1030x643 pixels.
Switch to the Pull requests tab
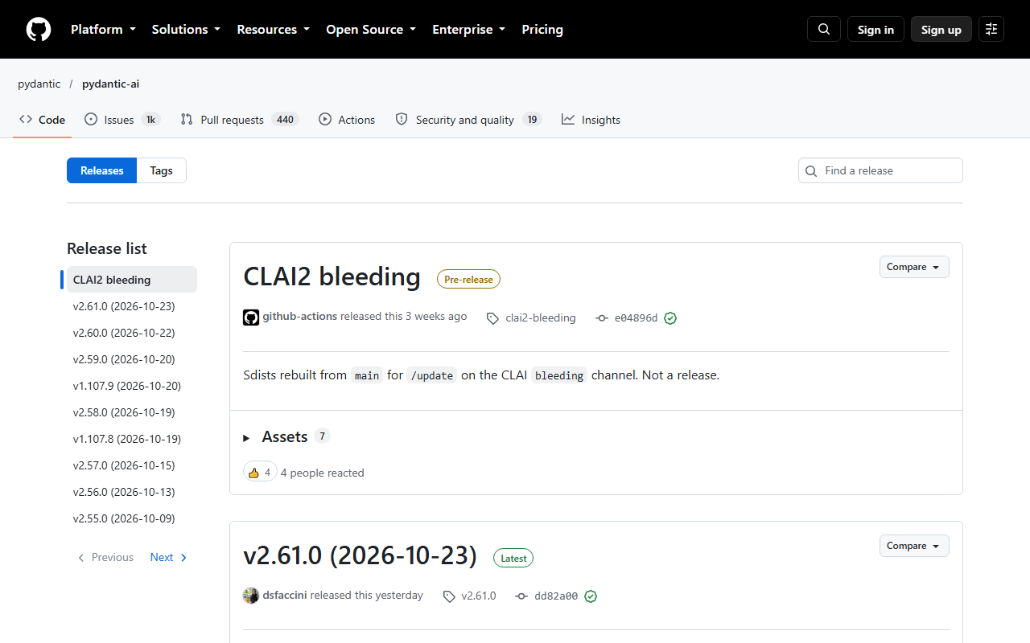pyautogui.click(x=240, y=120)
